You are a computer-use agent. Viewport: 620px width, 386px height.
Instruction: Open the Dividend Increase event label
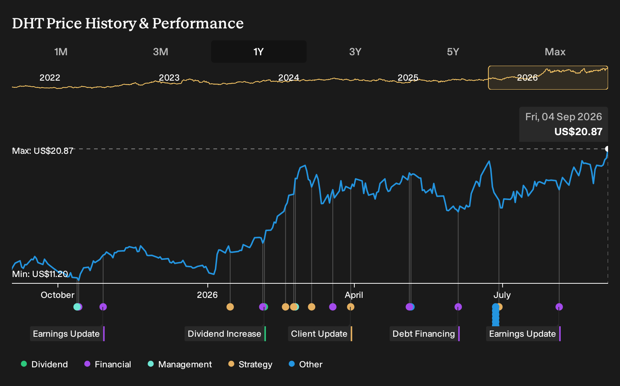225,334
